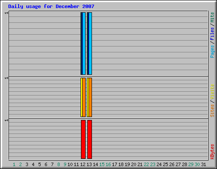The image size is (217, 169).
Task: Click day label 25 on the x-axis
Action: (165, 164)
